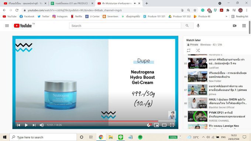Open the Netflix bookmark
This screenshot has height=141, width=251.
tap(76, 17)
